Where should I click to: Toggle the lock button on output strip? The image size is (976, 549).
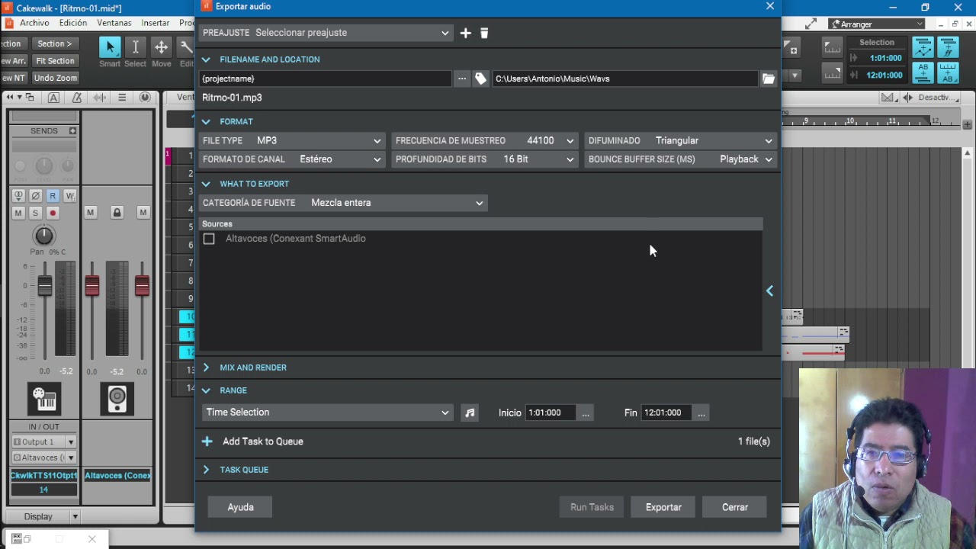(x=117, y=213)
